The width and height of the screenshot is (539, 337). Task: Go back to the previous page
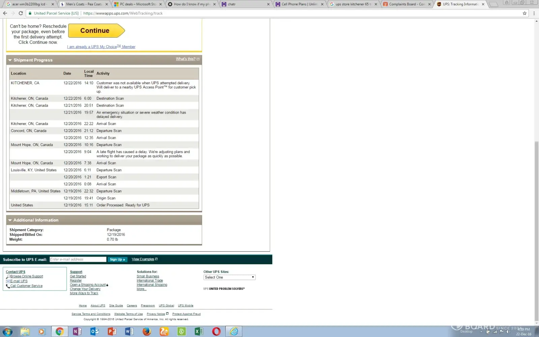[5, 13]
